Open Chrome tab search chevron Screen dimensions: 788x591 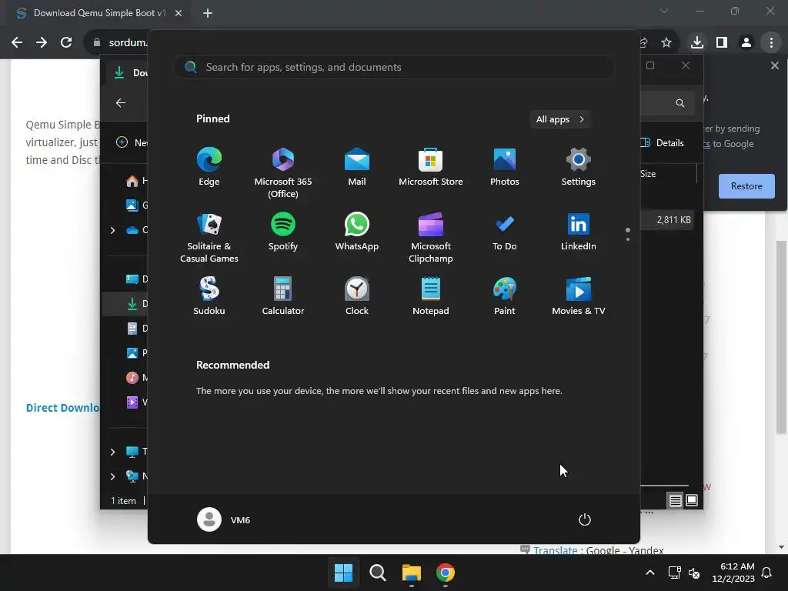point(664,11)
